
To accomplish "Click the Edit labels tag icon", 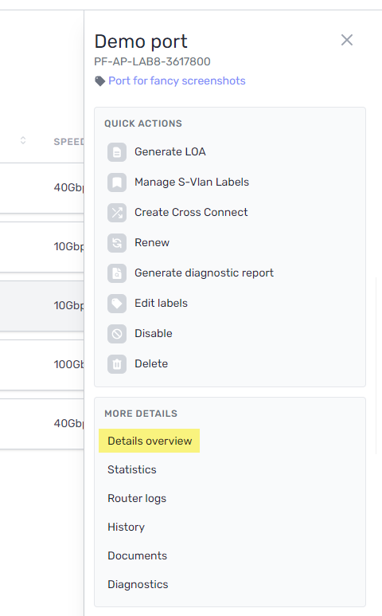I will click(x=117, y=304).
